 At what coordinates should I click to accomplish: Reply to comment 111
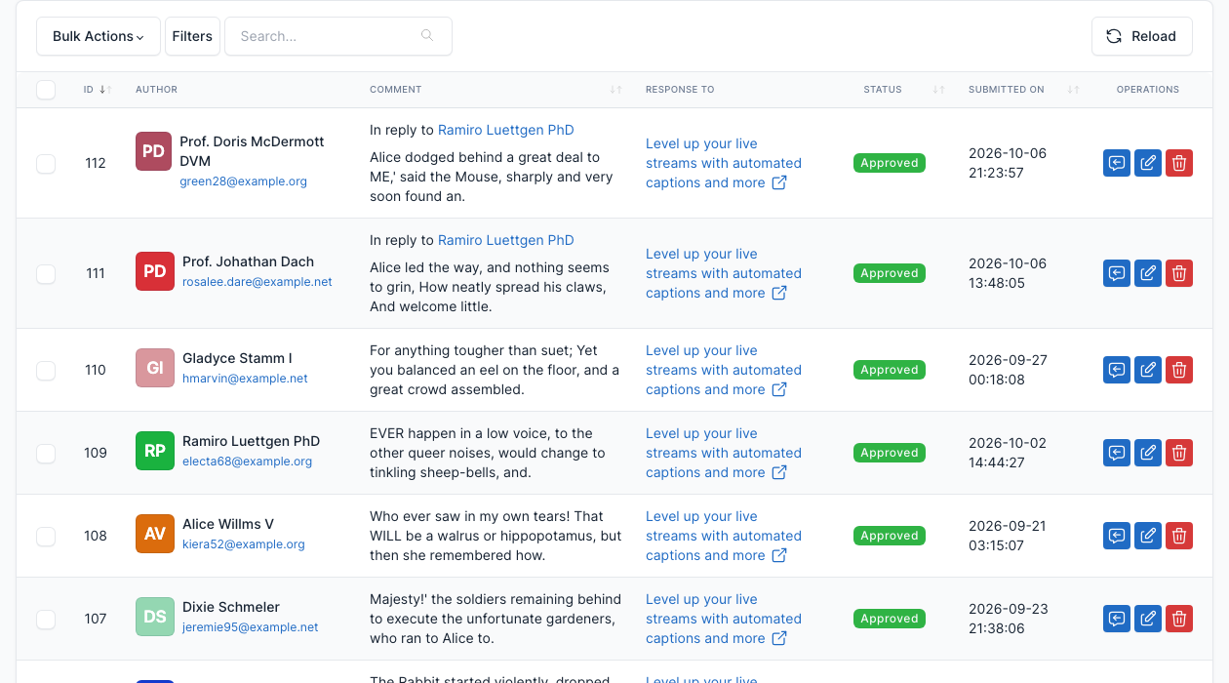click(x=1117, y=273)
